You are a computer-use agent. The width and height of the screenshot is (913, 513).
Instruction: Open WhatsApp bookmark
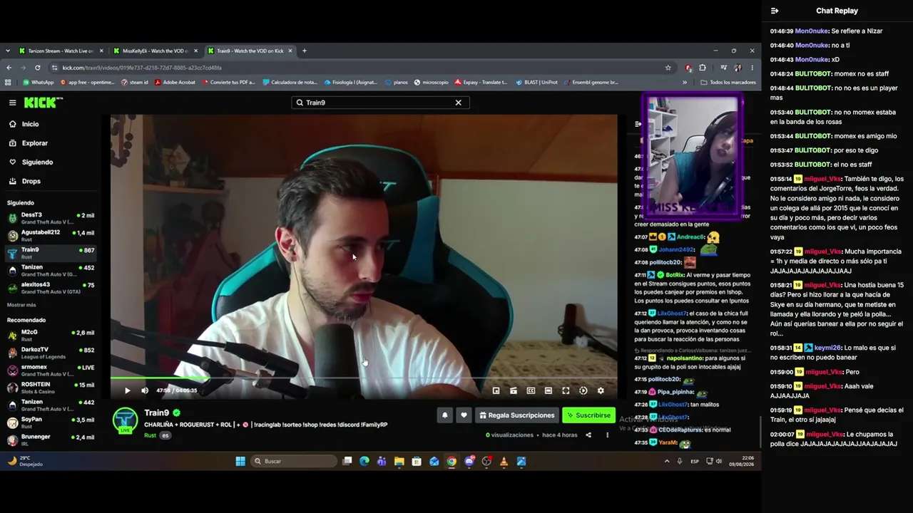pos(39,82)
